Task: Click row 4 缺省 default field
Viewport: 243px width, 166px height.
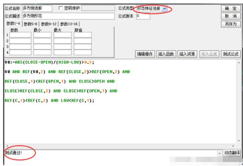Action: click(x=83, y=52)
